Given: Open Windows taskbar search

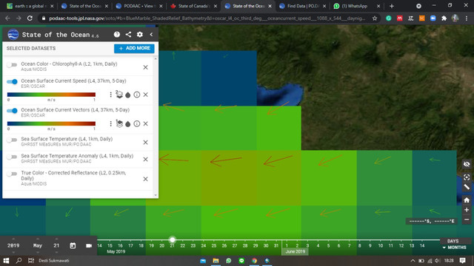Looking at the screenshot, I should [19, 261].
